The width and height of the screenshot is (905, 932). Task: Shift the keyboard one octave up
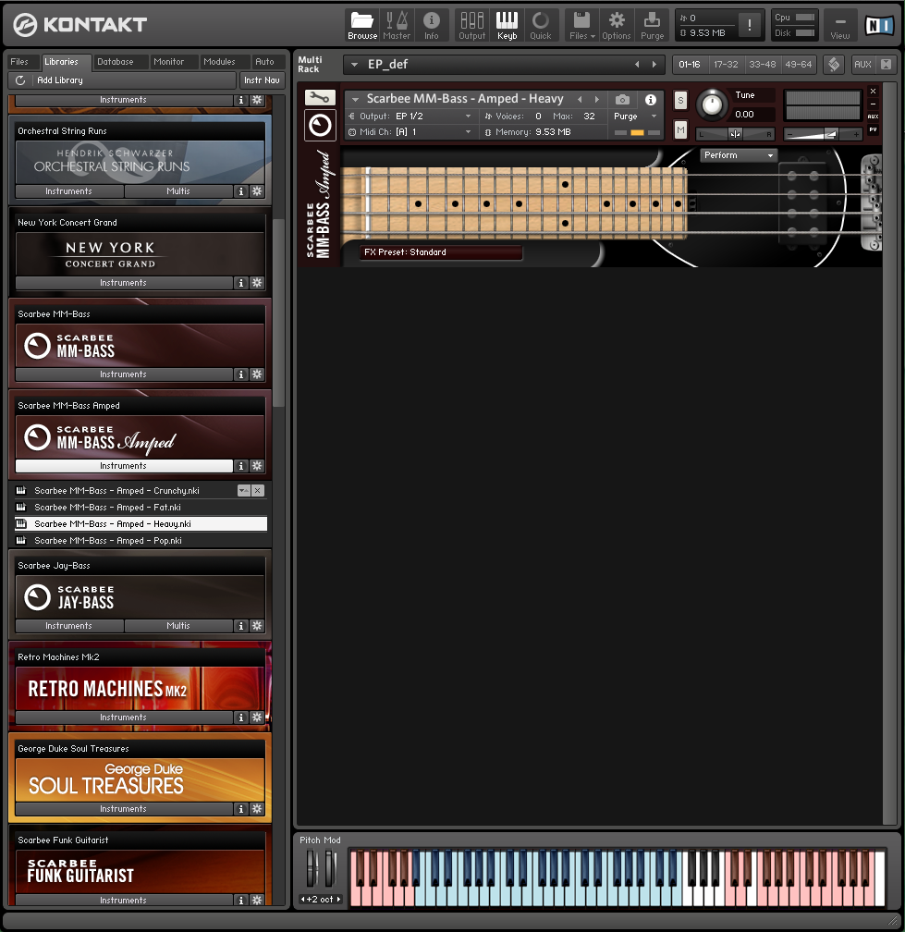click(x=338, y=900)
